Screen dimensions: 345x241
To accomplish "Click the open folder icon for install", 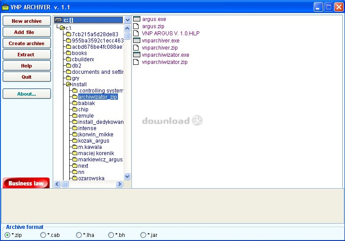I will click(68, 85).
